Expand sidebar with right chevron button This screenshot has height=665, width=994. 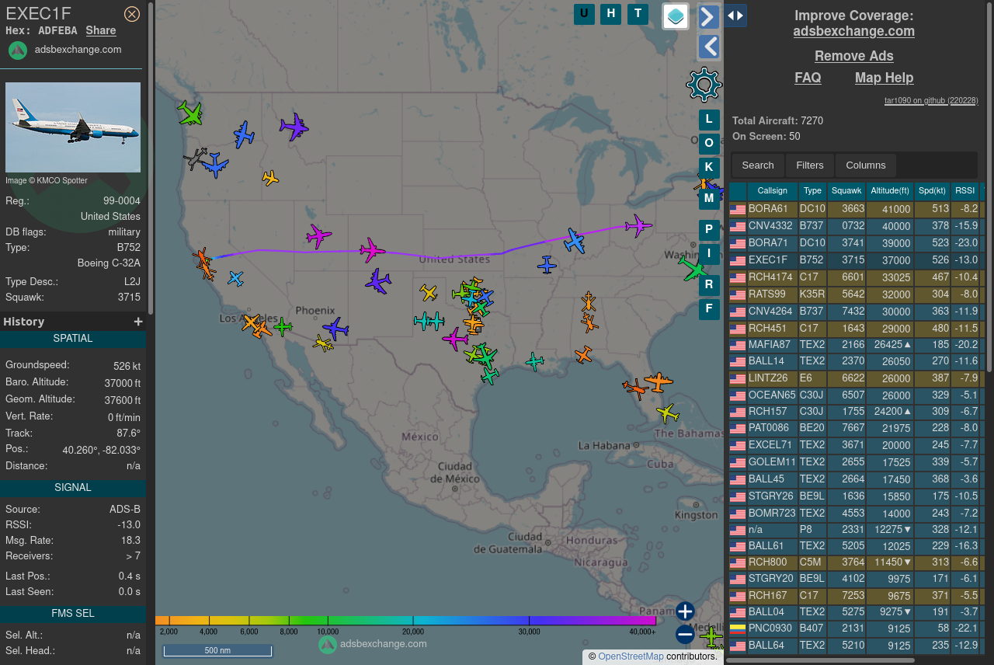coord(708,16)
